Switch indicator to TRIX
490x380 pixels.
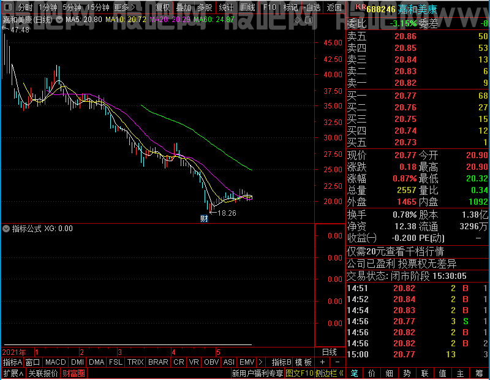tap(135, 362)
